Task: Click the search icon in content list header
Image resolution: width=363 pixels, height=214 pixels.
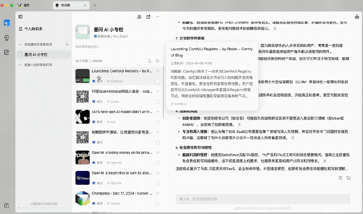Action: [158, 61]
